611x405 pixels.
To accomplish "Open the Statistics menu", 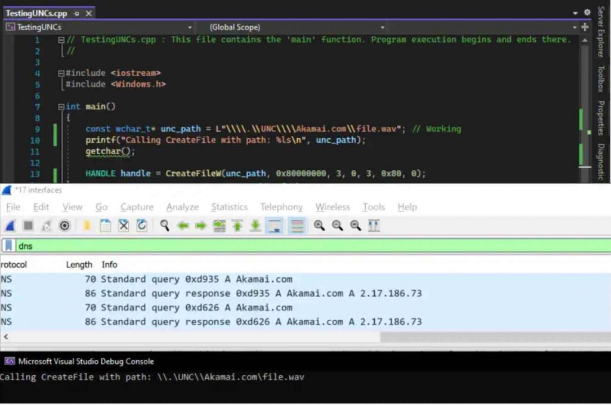I will click(x=229, y=207).
